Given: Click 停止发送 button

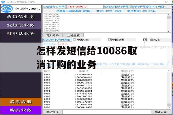Looking at the screenshot, I should (x=161, y=112).
